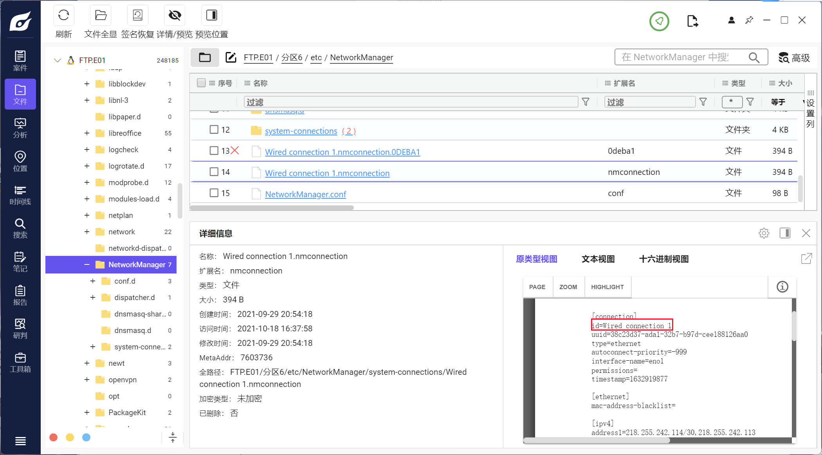Open NetworkManager.conf file link
This screenshot has height=455, width=822.
[305, 194]
